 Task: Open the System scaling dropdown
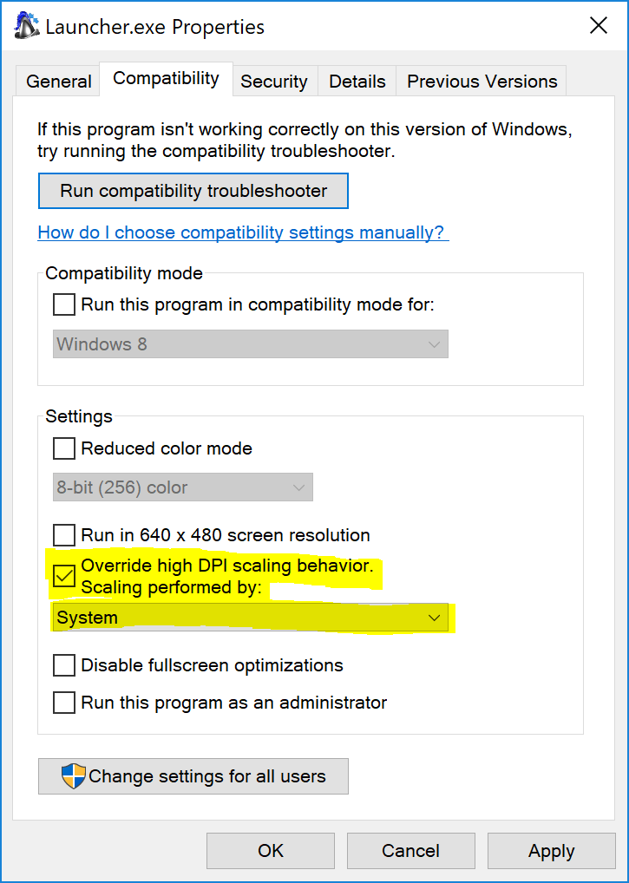(x=251, y=618)
